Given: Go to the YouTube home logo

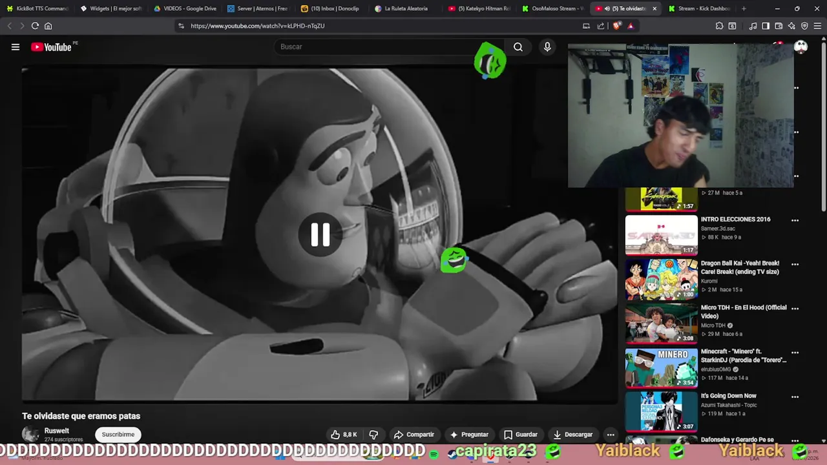Looking at the screenshot, I should 51,46.
